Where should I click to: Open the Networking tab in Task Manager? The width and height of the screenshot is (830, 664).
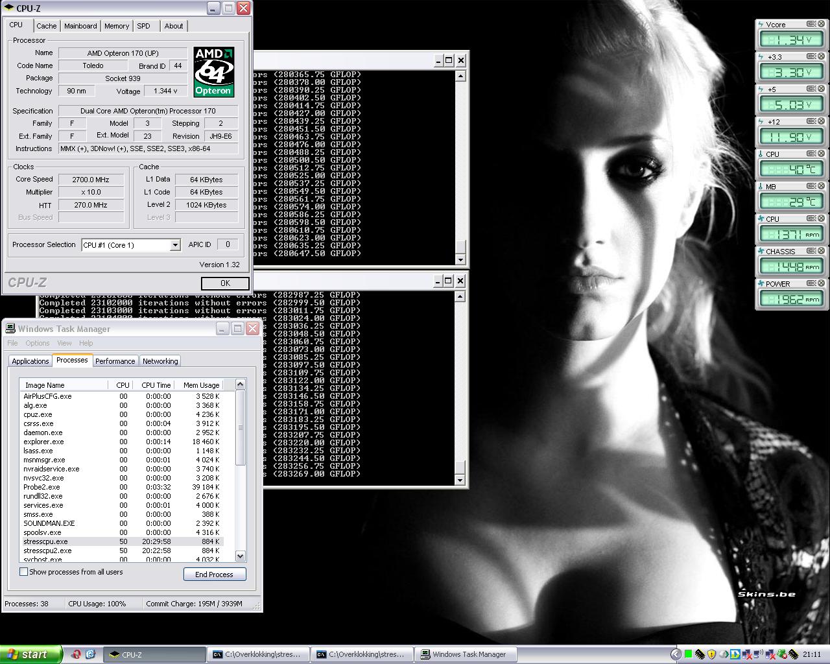point(160,361)
